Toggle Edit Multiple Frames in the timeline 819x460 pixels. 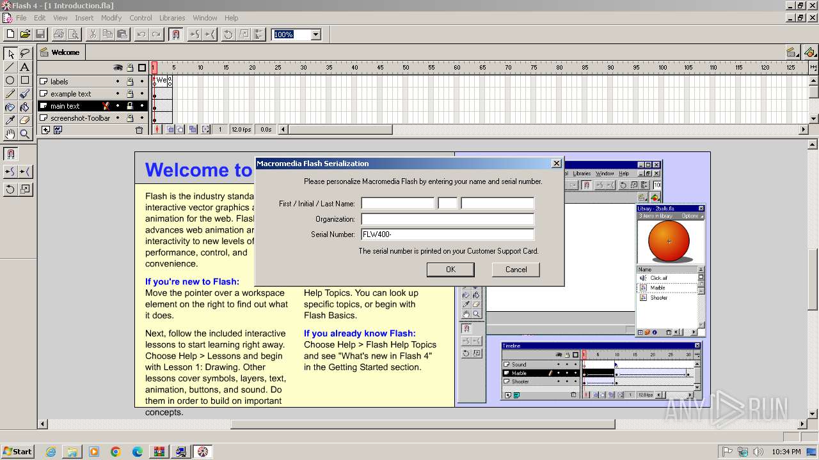click(x=193, y=130)
